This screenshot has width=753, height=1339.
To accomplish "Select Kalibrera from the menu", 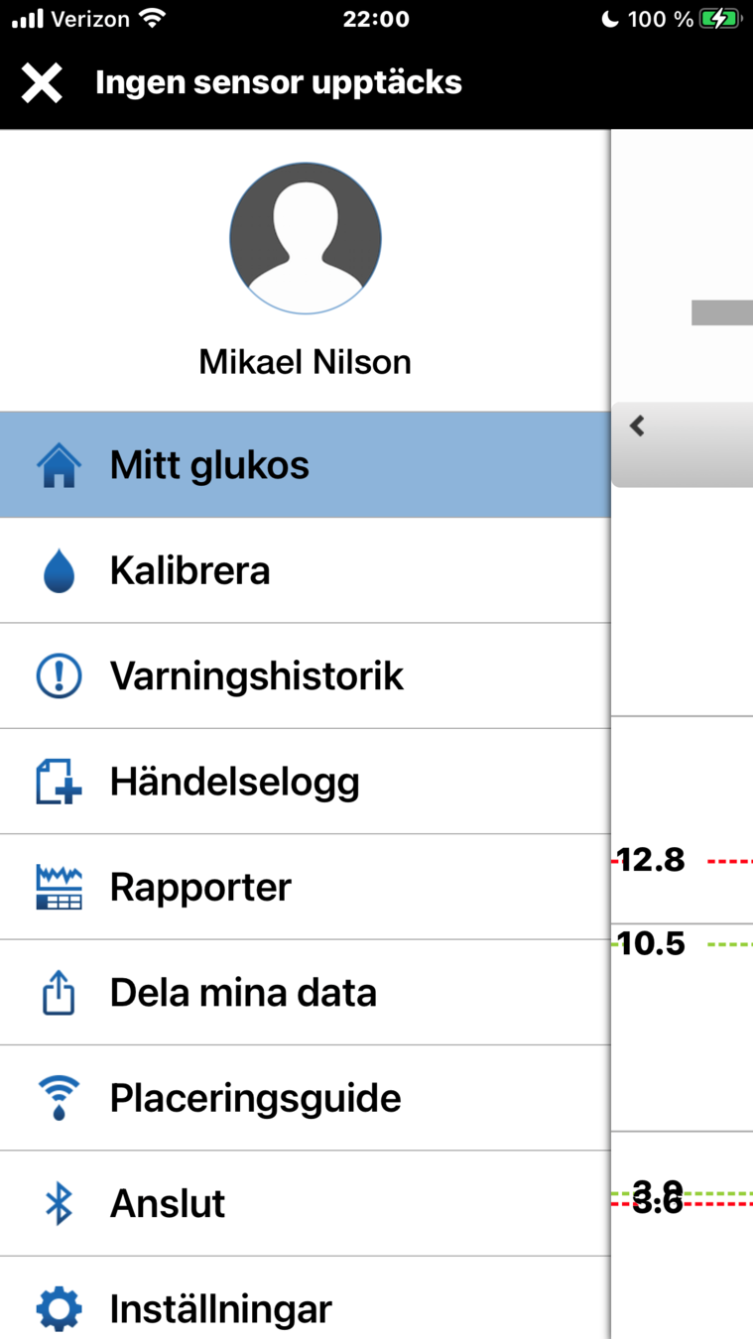I will 189,571.
